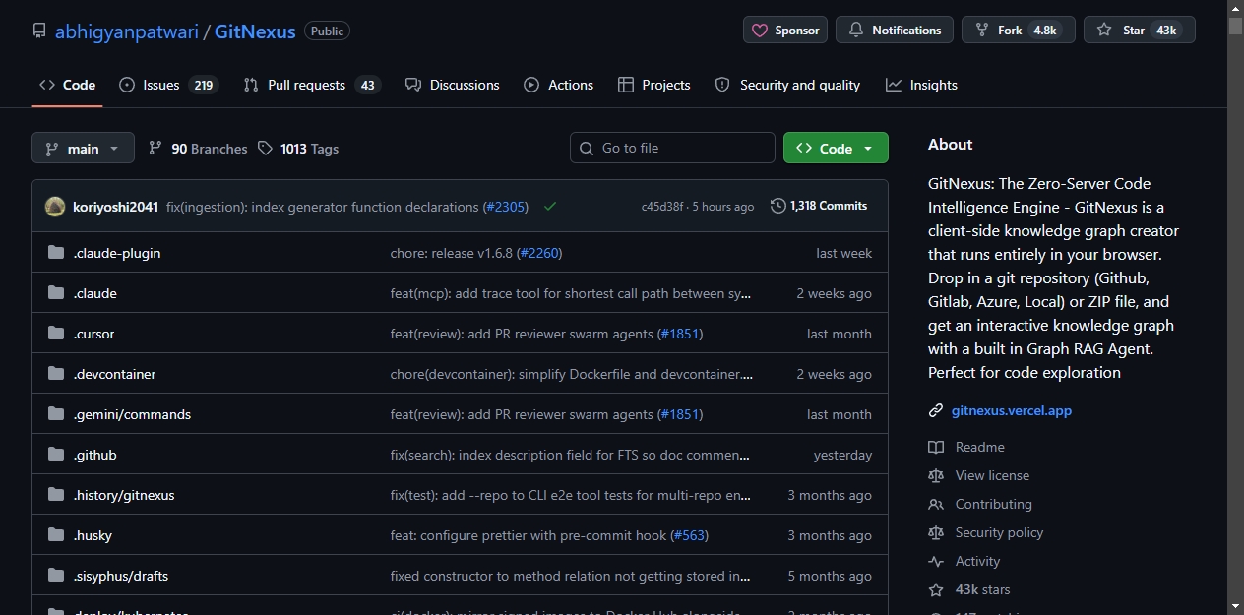This screenshot has height=615, width=1244.
Task: Focus the Go to file search field
Action: (672, 149)
